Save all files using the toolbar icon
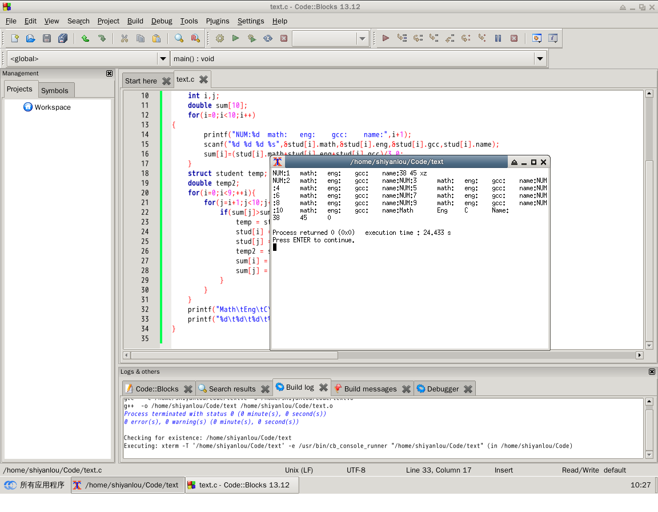 tap(62, 38)
